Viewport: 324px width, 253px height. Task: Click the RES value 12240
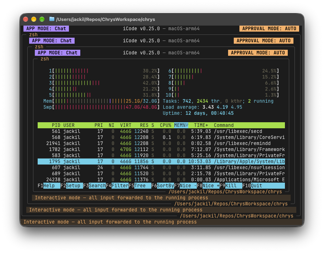pos(141,131)
